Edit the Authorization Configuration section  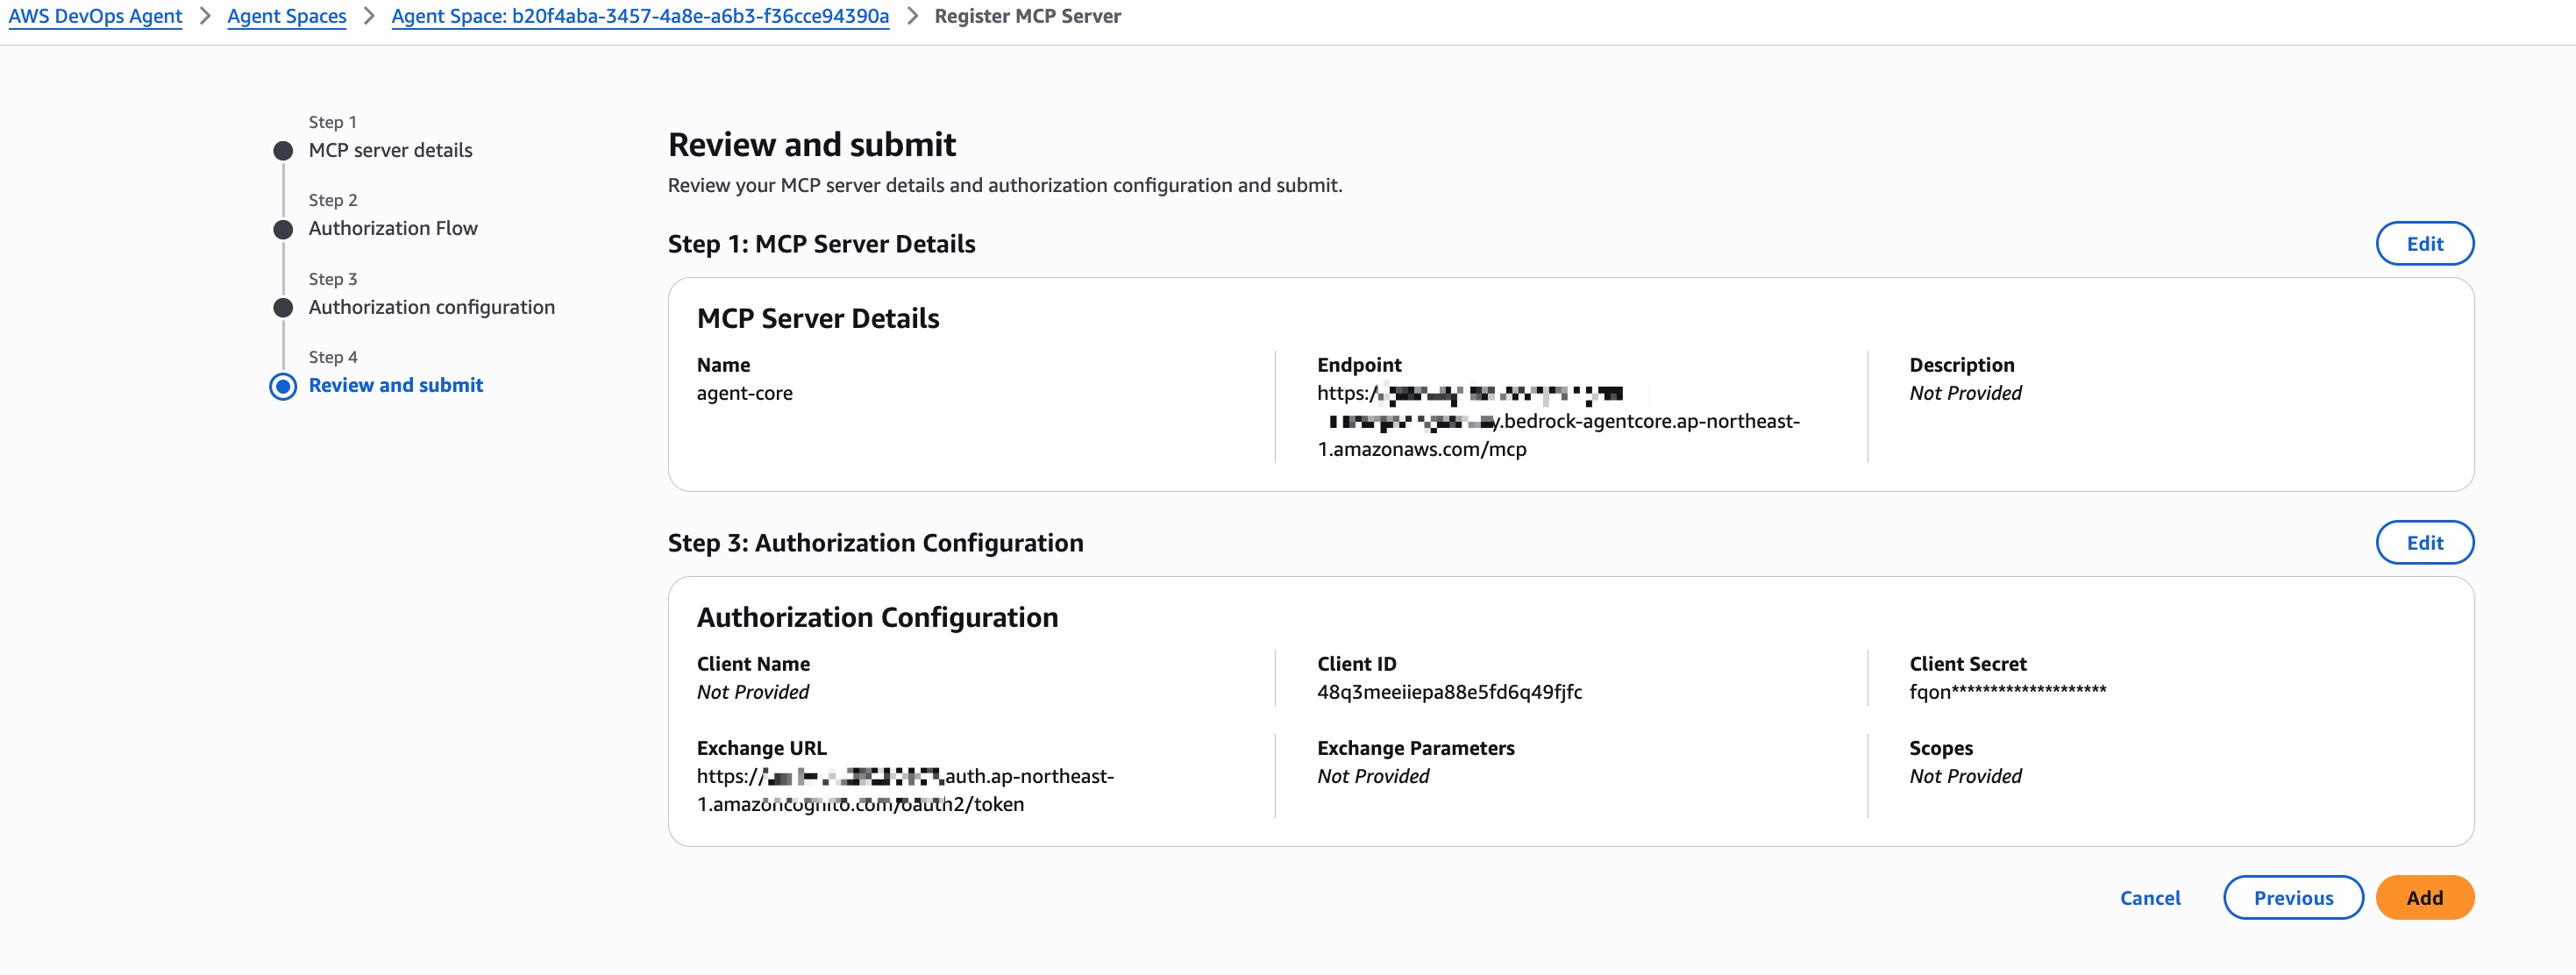(x=2424, y=542)
